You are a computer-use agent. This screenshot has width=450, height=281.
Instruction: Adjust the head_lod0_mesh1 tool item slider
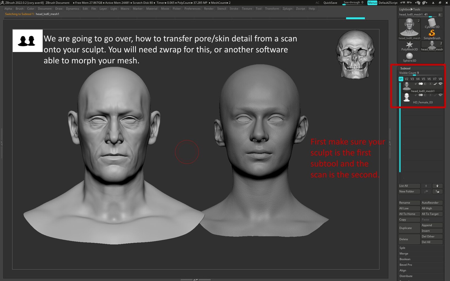click(x=417, y=15)
